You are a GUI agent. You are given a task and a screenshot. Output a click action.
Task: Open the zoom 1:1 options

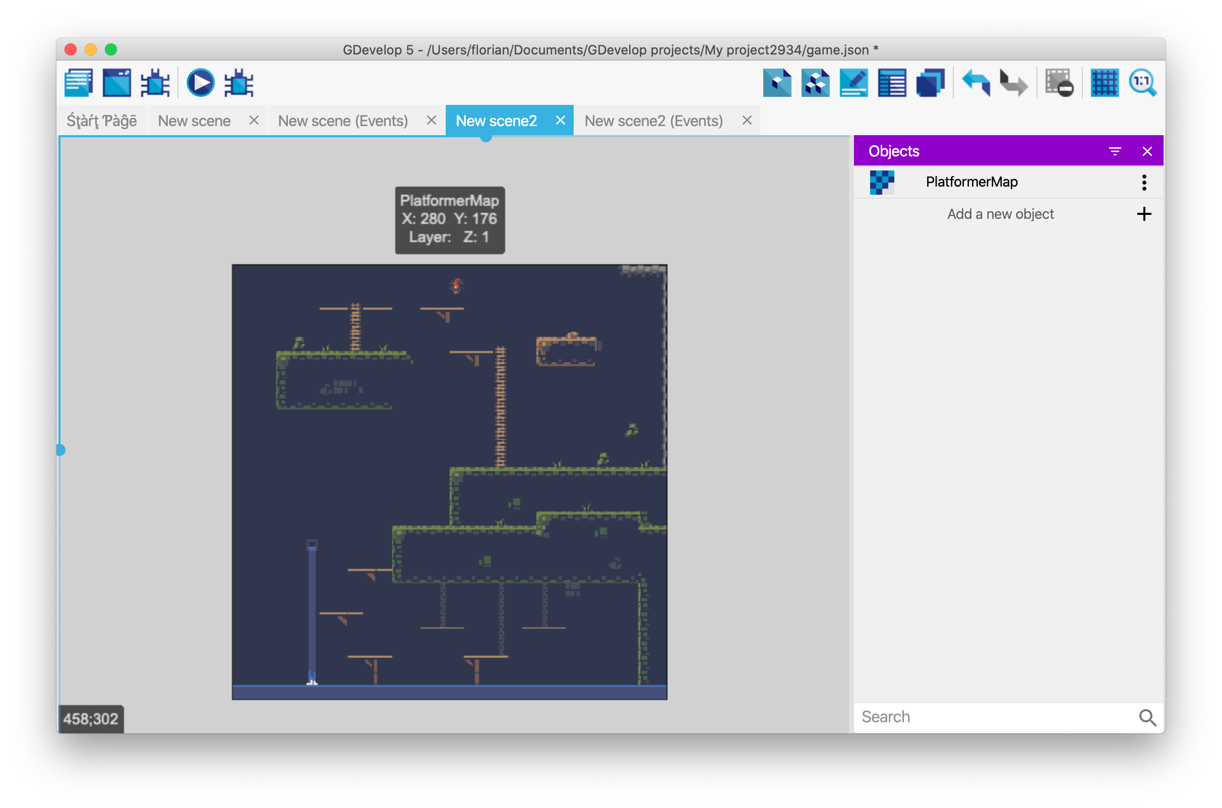click(x=1143, y=82)
